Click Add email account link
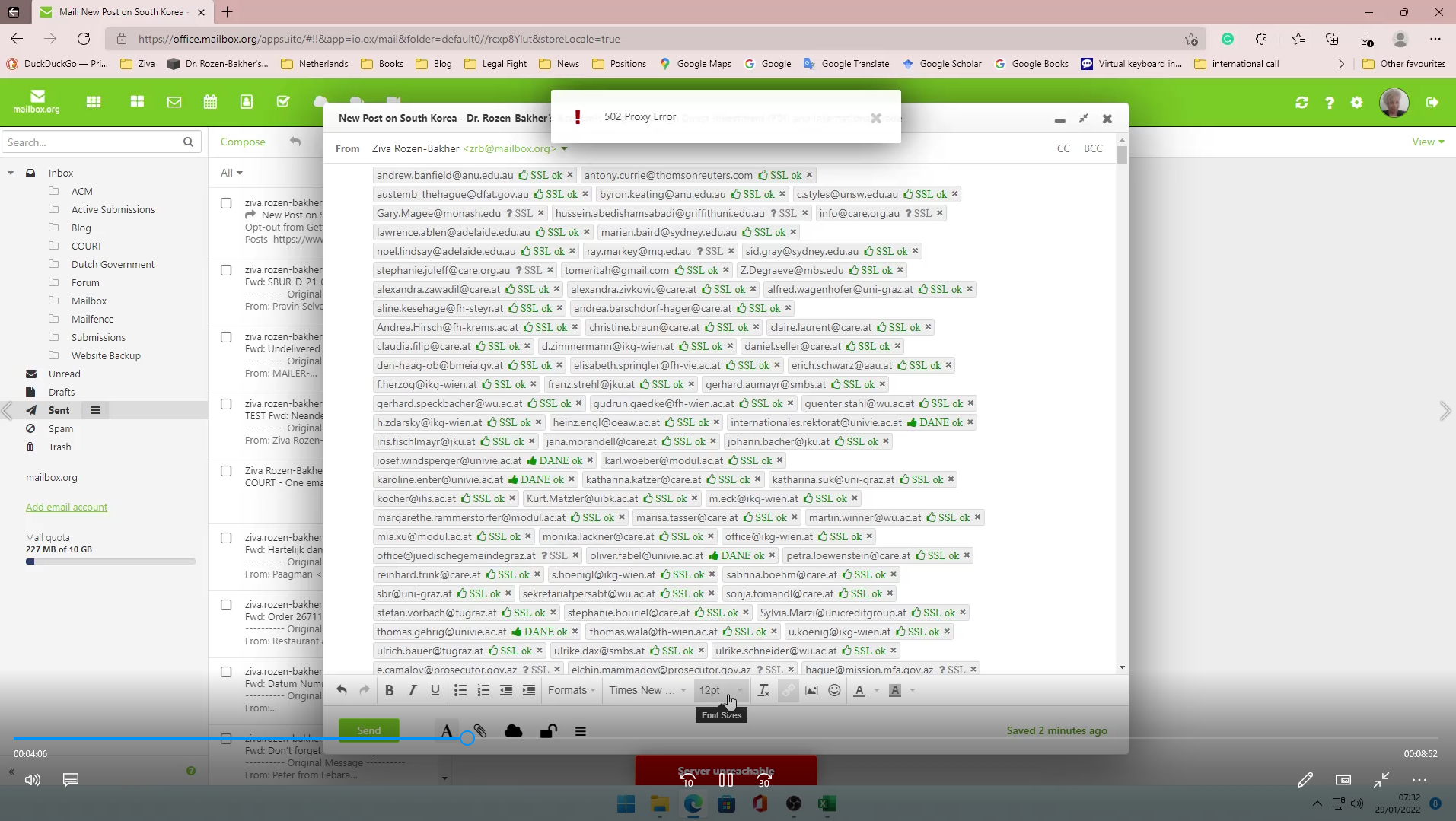This screenshot has height=821, width=1456. (67, 507)
